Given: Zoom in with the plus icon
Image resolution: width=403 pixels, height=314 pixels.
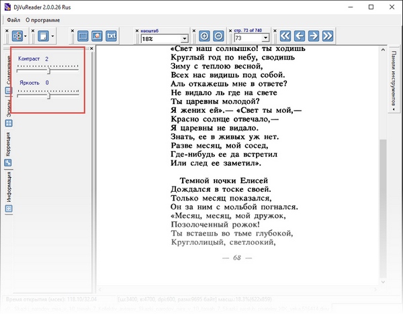Looking at the screenshot, I should tap(204, 36).
